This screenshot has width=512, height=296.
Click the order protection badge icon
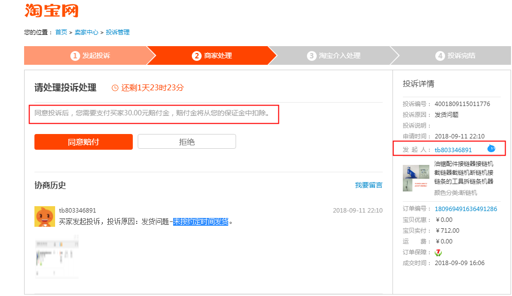(x=438, y=252)
